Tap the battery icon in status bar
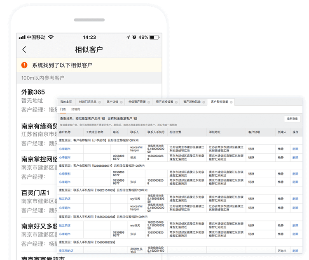The image size is (309, 260). [154, 37]
